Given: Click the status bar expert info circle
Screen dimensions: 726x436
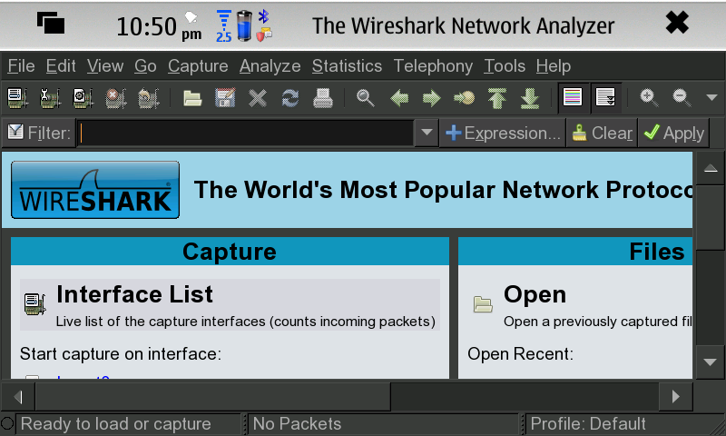Looking at the screenshot, I should pos(7,423).
